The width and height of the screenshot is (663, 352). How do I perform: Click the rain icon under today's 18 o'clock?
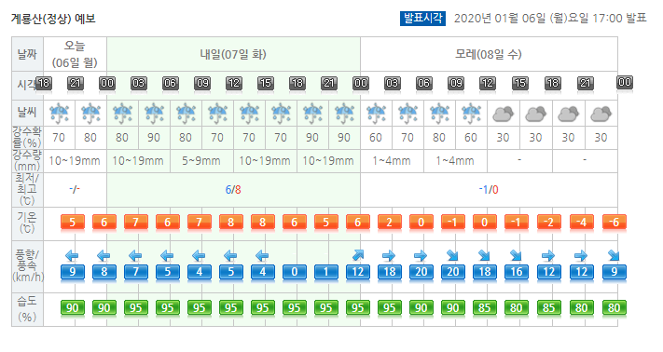pyautogui.click(x=59, y=114)
